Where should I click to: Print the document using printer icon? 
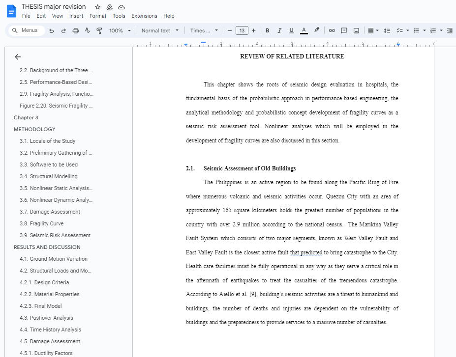pyautogui.click(x=76, y=30)
